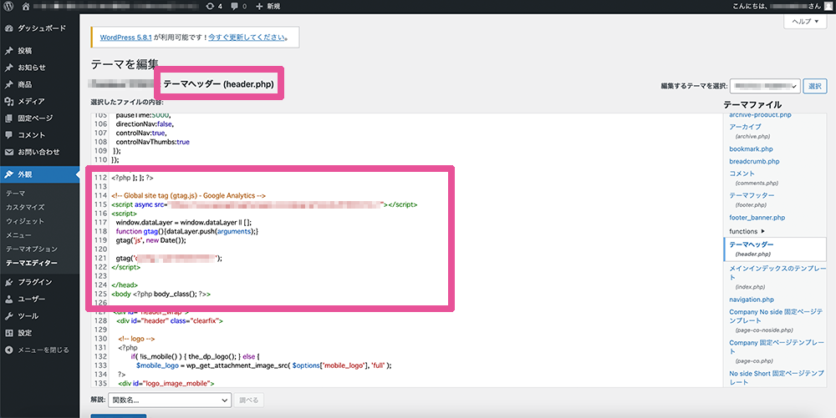Open the お問い合わせ mail icon

tap(8, 152)
